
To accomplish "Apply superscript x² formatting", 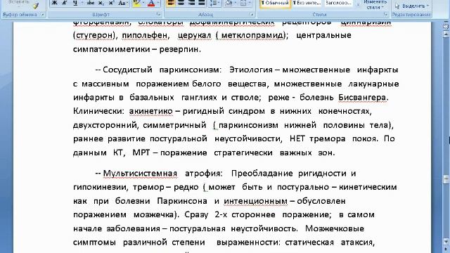I will pyautogui.click(x=111, y=3).
